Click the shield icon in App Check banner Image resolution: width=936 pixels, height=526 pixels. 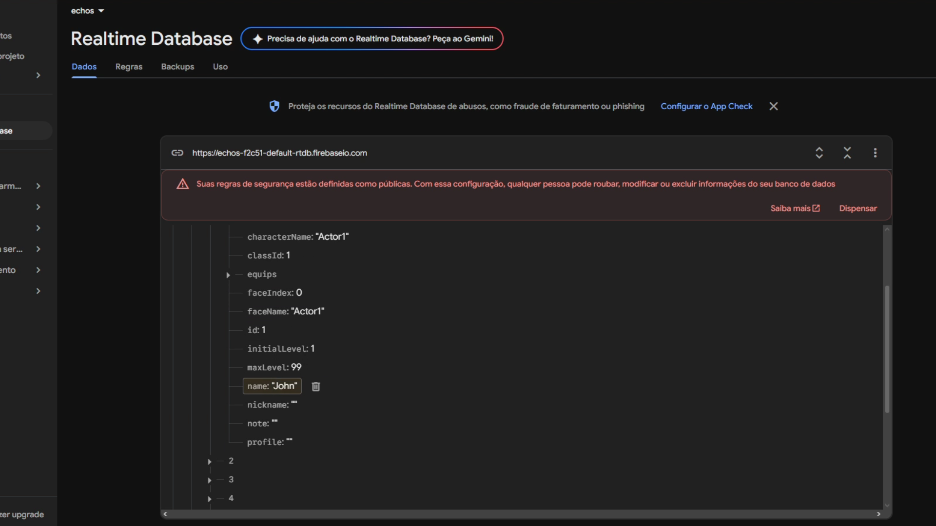(274, 106)
